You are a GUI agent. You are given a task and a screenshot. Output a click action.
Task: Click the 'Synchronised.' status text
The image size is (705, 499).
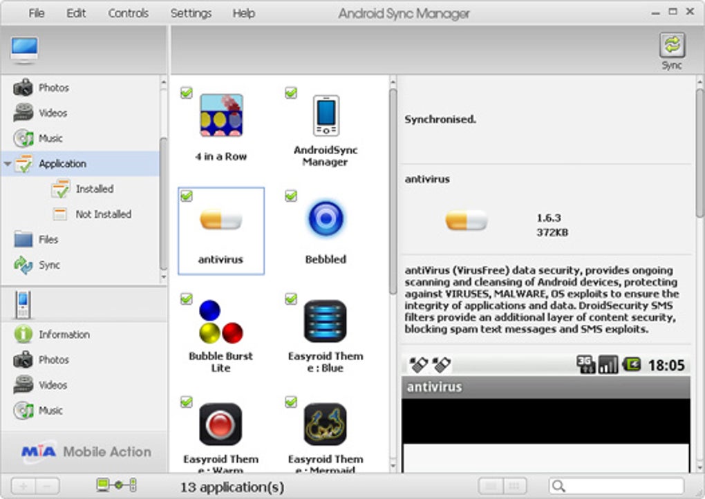[x=440, y=119]
